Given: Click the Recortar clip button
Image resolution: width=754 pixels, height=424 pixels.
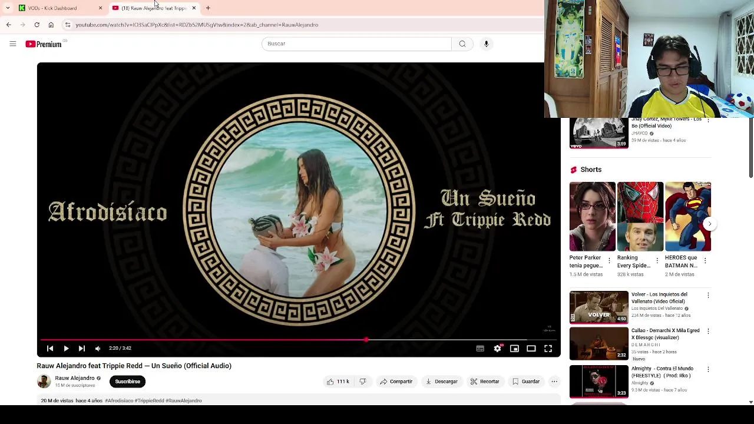Looking at the screenshot, I should click(x=485, y=382).
